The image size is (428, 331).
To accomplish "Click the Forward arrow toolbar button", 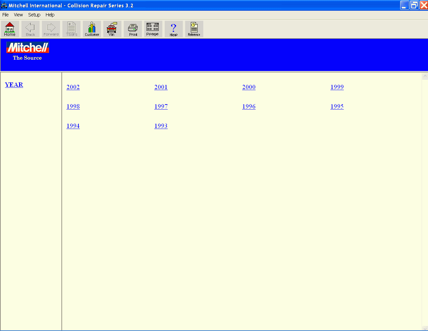I will tap(51, 29).
